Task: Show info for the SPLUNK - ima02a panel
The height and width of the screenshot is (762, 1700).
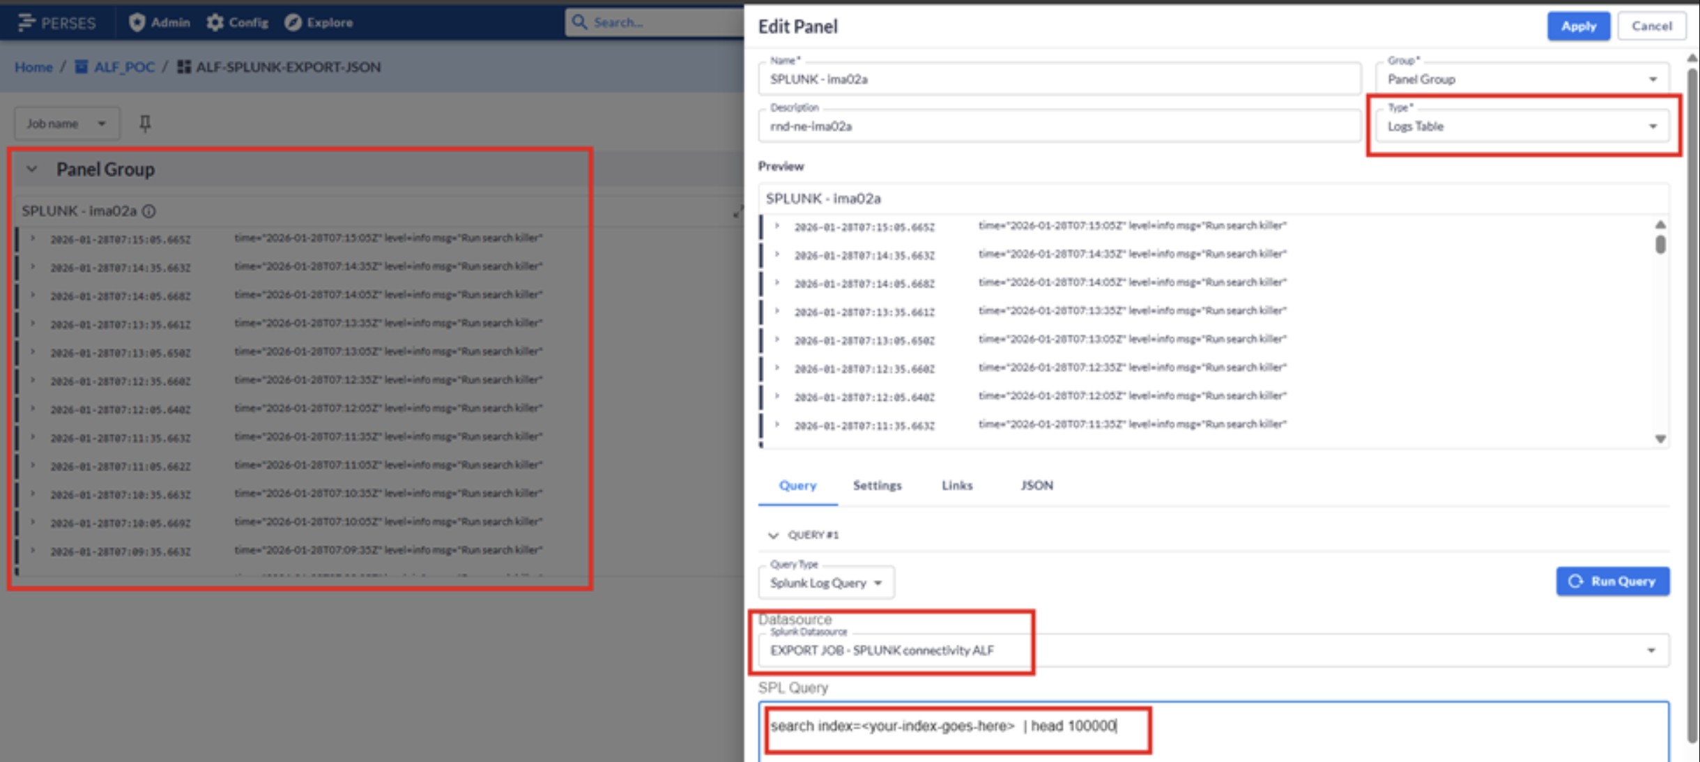Action: click(149, 211)
